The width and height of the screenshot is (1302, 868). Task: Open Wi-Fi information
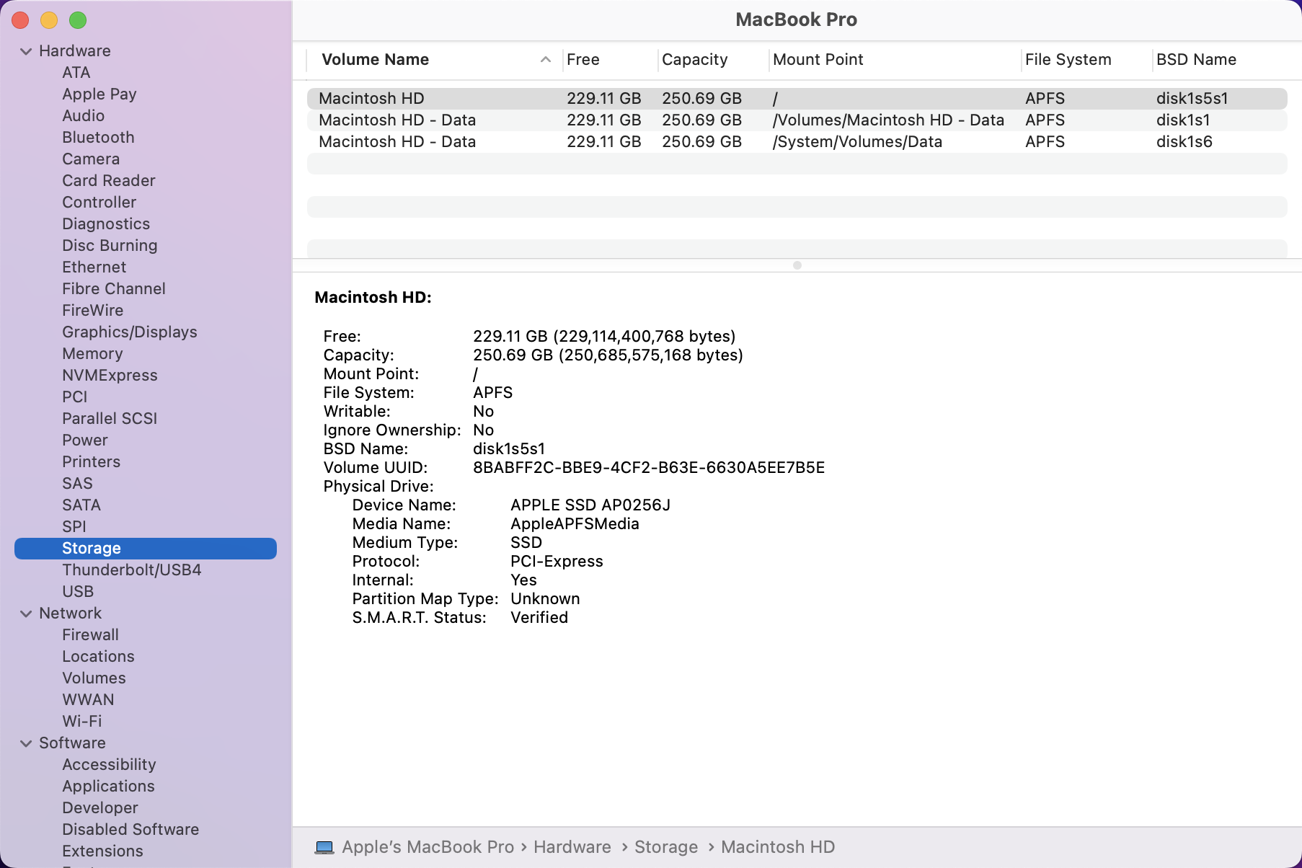pyautogui.click(x=82, y=722)
